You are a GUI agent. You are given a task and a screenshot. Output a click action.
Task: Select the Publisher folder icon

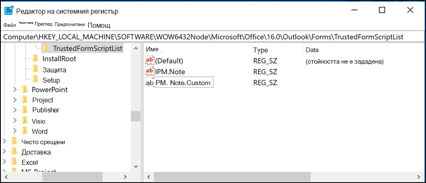pos(25,110)
